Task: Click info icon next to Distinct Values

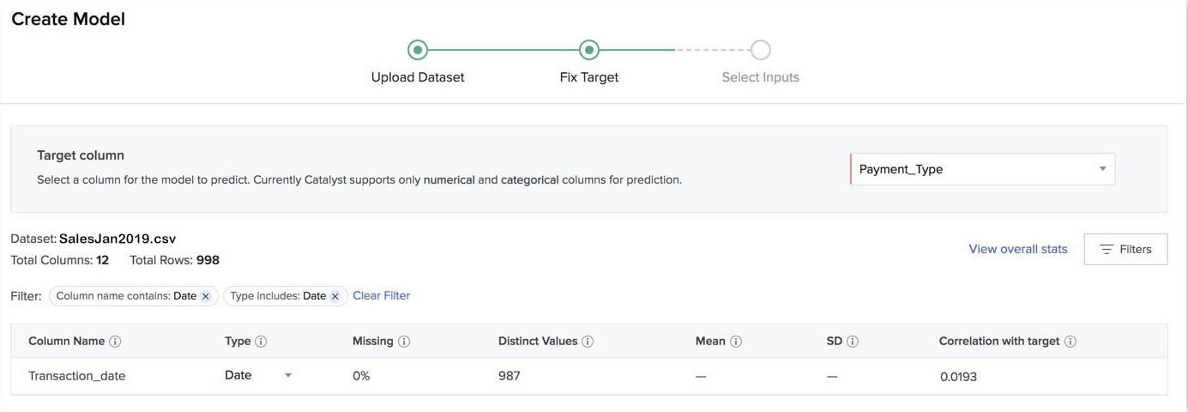Action: coord(588,342)
